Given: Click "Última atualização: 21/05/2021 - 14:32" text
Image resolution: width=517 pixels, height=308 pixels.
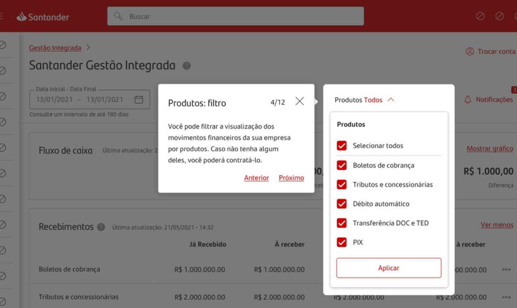Looking at the screenshot, I should tap(163, 227).
